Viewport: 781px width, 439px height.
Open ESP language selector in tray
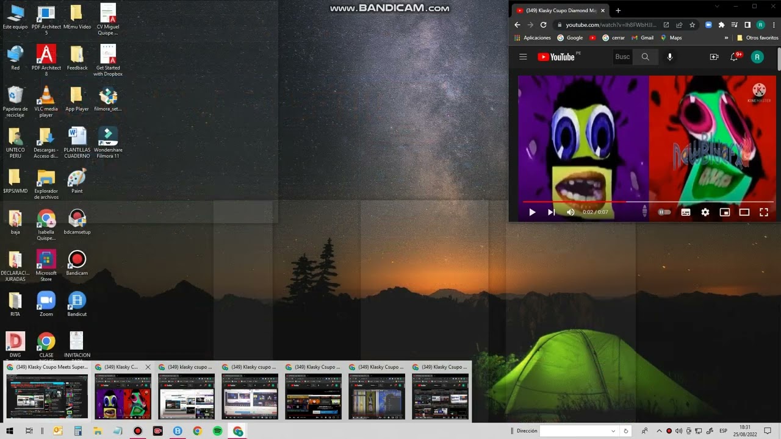[x=723, y=431]
